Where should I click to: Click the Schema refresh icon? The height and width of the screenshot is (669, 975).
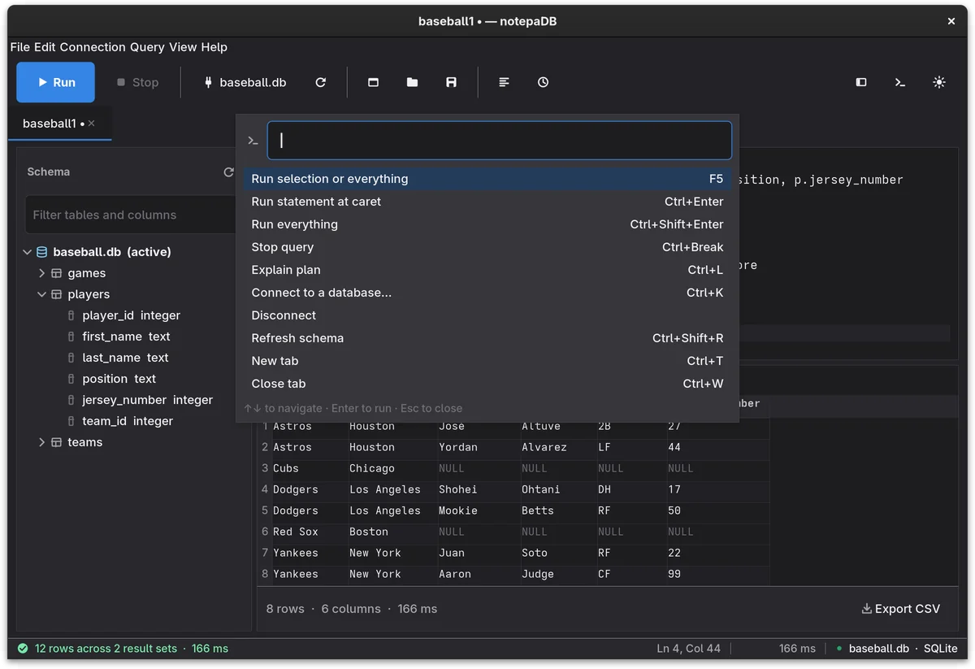(228, 172)
